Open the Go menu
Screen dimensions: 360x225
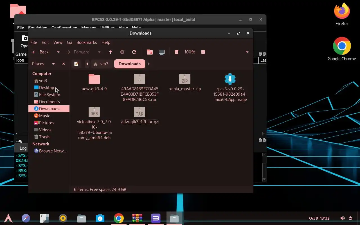[x=69, y=42]
